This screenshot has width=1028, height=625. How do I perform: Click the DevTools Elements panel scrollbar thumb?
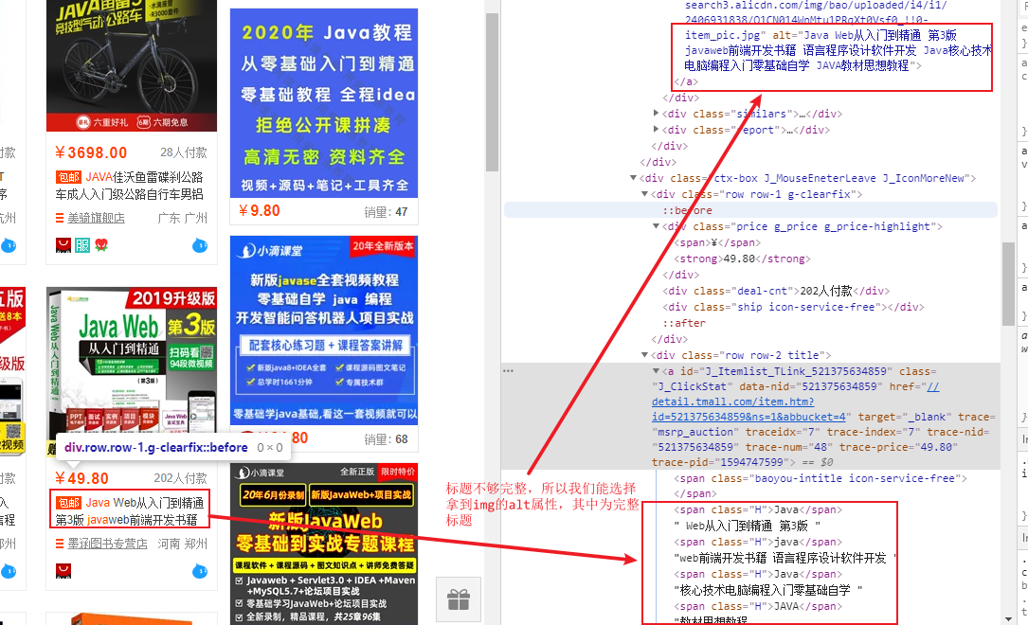1008,284
